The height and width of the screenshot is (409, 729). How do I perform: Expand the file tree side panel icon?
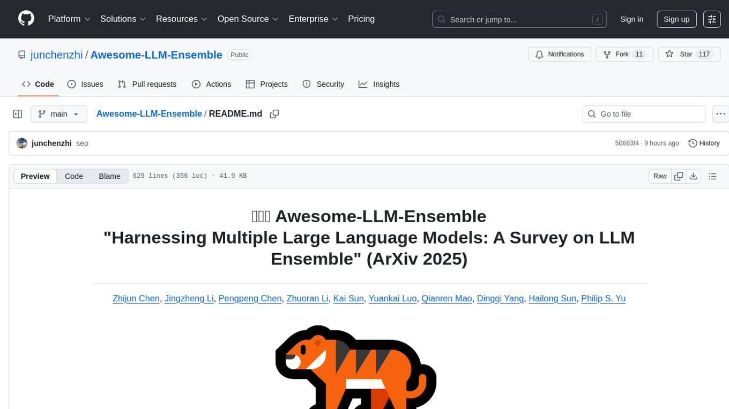[18, 114]
